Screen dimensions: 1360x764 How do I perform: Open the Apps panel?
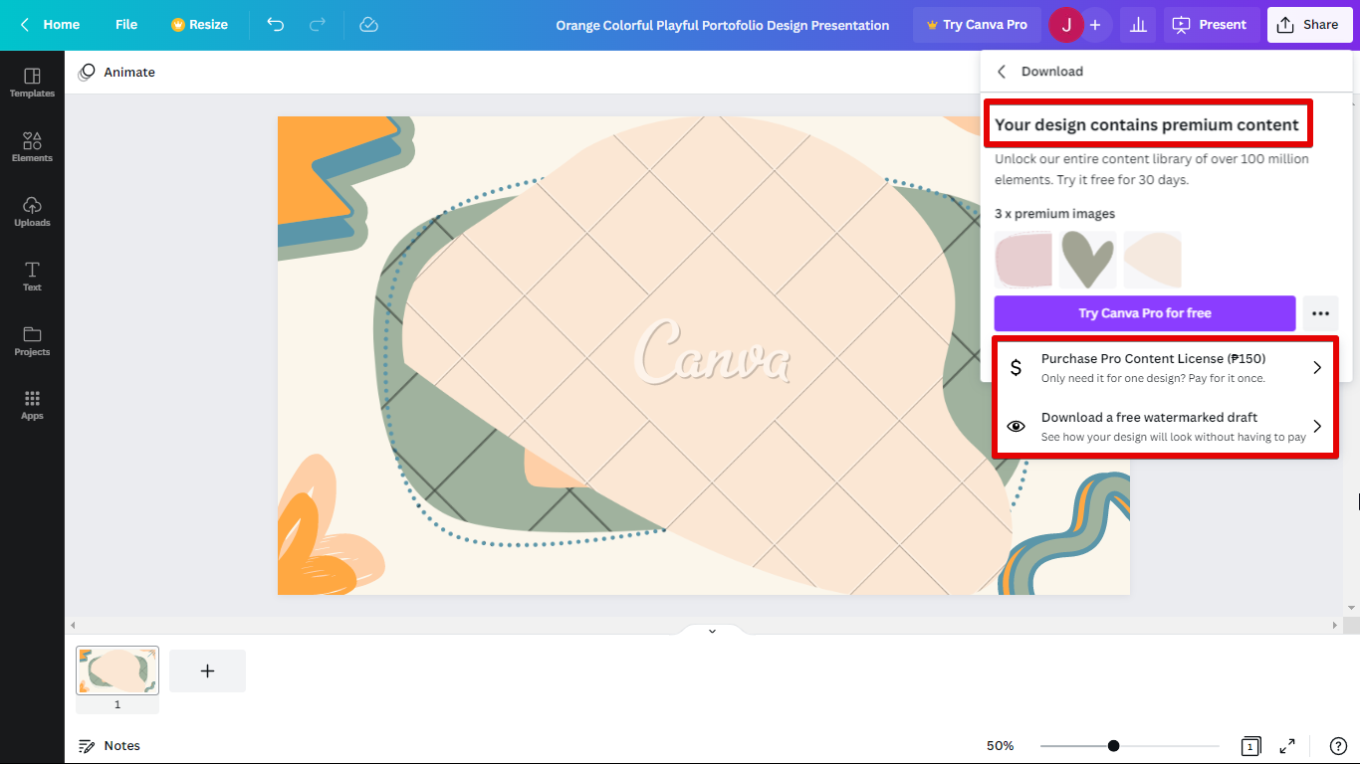(x=32, y=405)
